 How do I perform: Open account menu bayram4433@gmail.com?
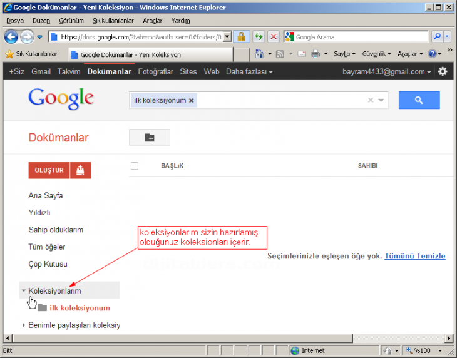[x=386, y=71]
